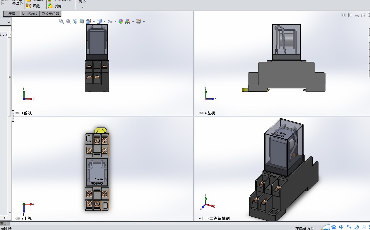Minimize the document window
Screen dimensions: 370x230
pyautogui.click(x=357, y=15)
